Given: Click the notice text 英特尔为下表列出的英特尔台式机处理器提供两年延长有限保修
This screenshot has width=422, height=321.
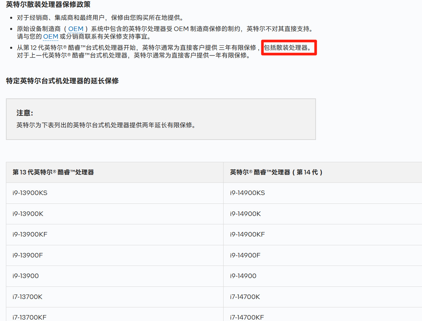Looking at the screenshot, I should coord(106,125).
